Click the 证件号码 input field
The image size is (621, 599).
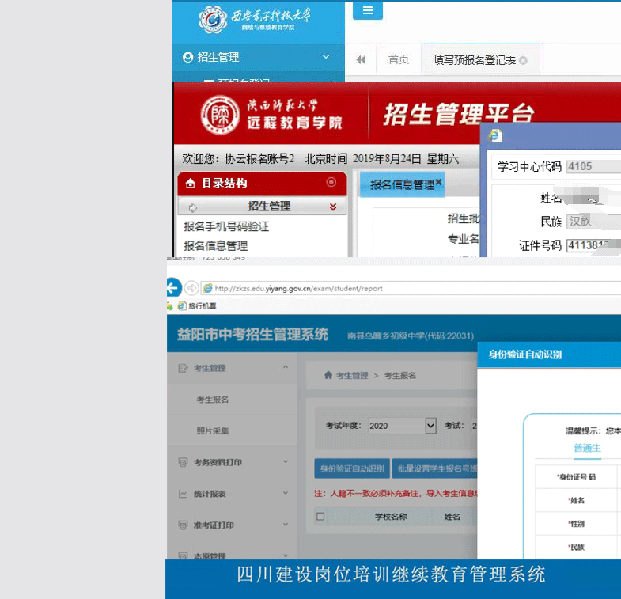[593, 245]
